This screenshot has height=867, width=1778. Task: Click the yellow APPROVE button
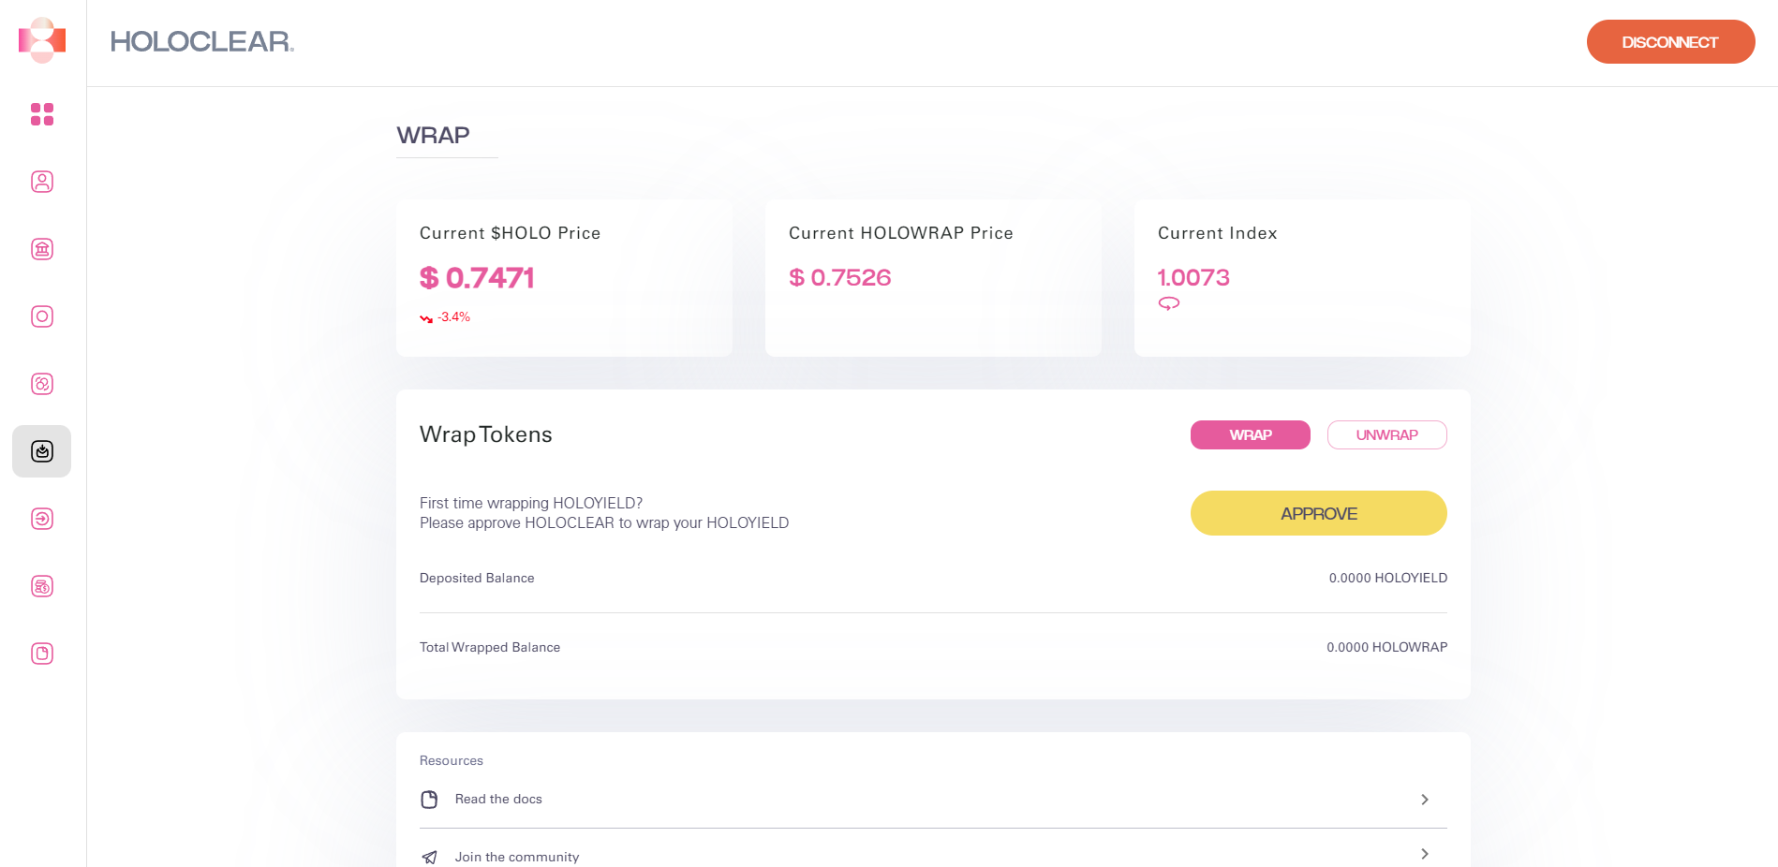[x=1319, y=513]
